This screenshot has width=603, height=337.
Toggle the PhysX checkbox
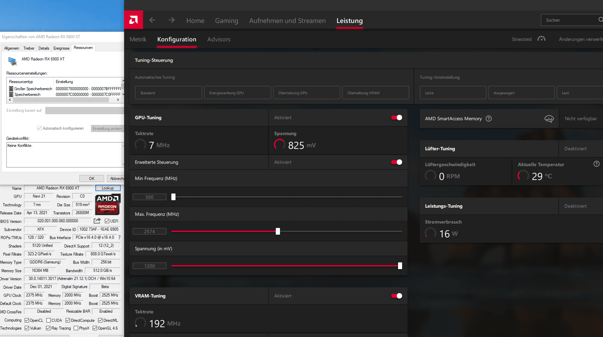pos(76,328)
